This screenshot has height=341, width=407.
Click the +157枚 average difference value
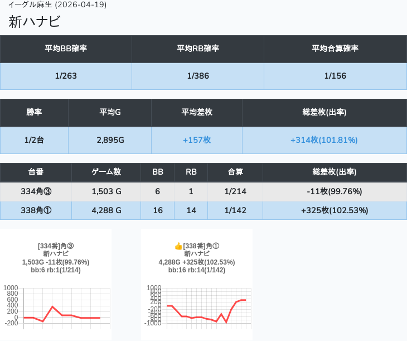click(x=196, y=140)
